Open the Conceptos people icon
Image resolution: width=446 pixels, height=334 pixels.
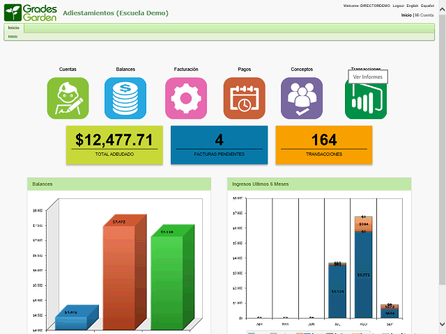click(x=302, y=98)
